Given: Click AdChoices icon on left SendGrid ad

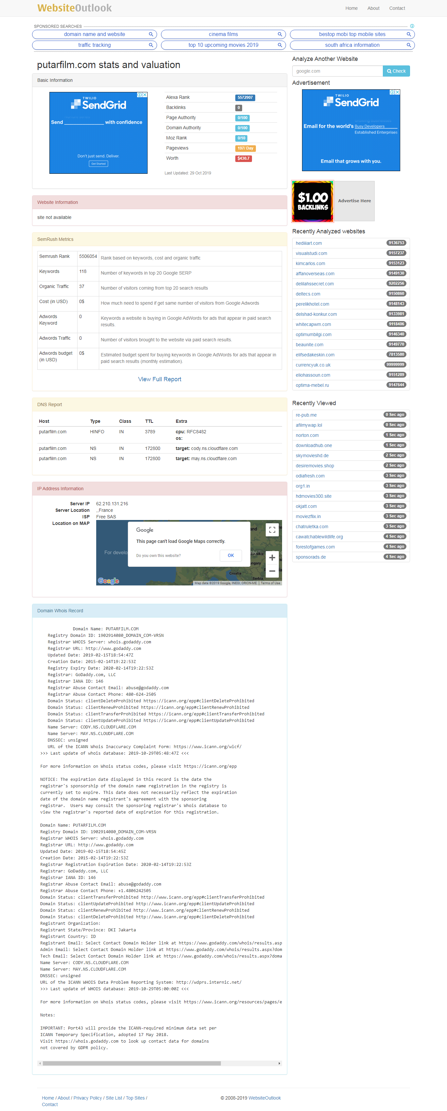Looking at the screenshot, I should [x=140, y=95].
